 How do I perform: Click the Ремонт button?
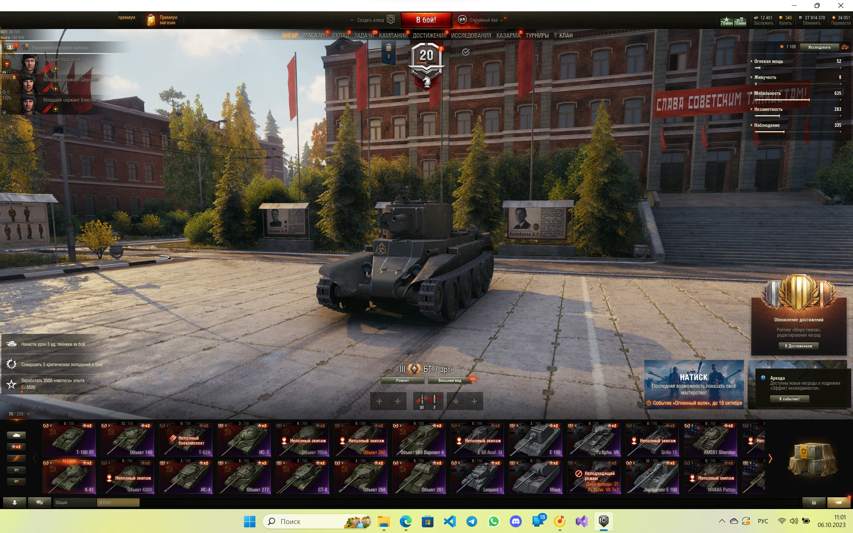402,380
